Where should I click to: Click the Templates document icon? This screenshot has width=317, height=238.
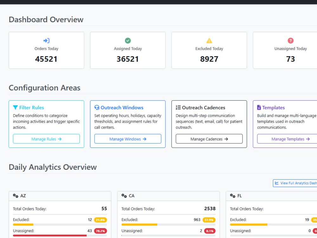pos(259,108)
